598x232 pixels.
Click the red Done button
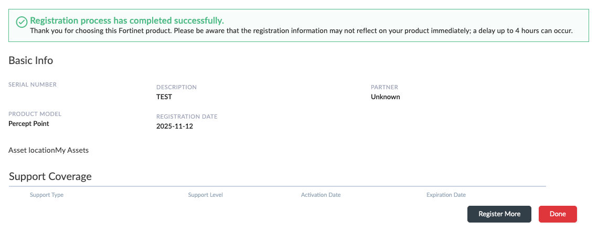coord(558,214)
